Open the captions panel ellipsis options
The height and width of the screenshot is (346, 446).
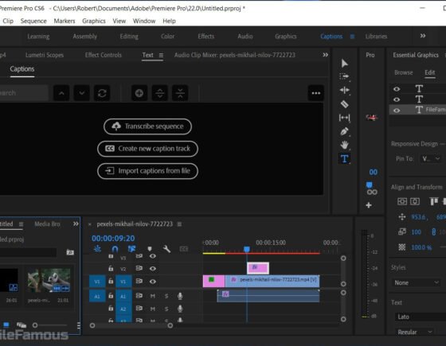coord(316,93)
